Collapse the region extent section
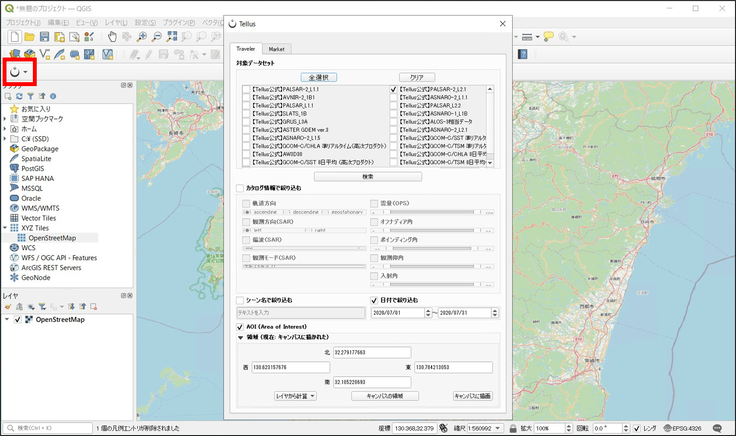The height and width of the screenshot is (436, 736). click(x=240, y=337)
